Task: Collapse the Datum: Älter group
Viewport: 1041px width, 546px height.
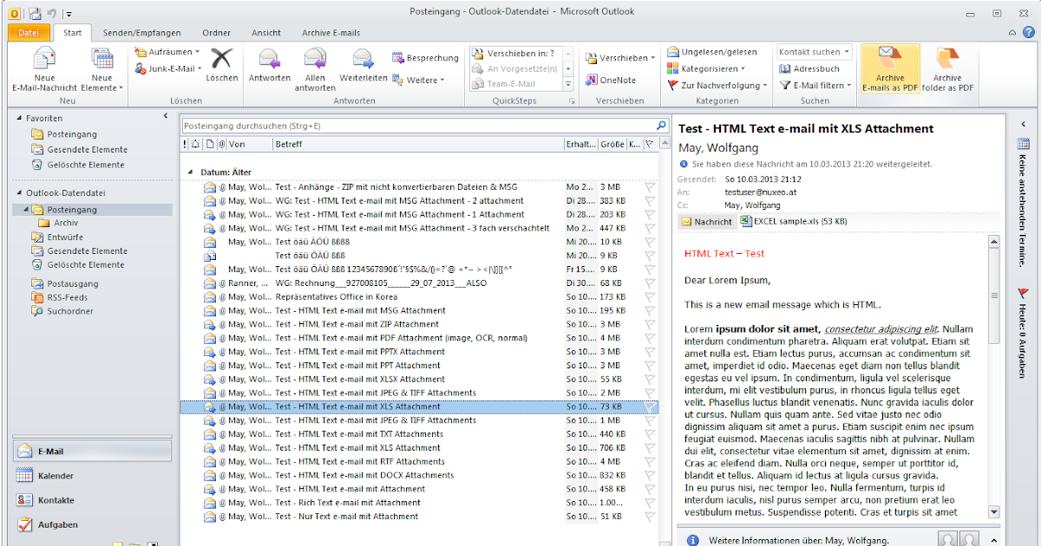Action: tap(192, 172)
